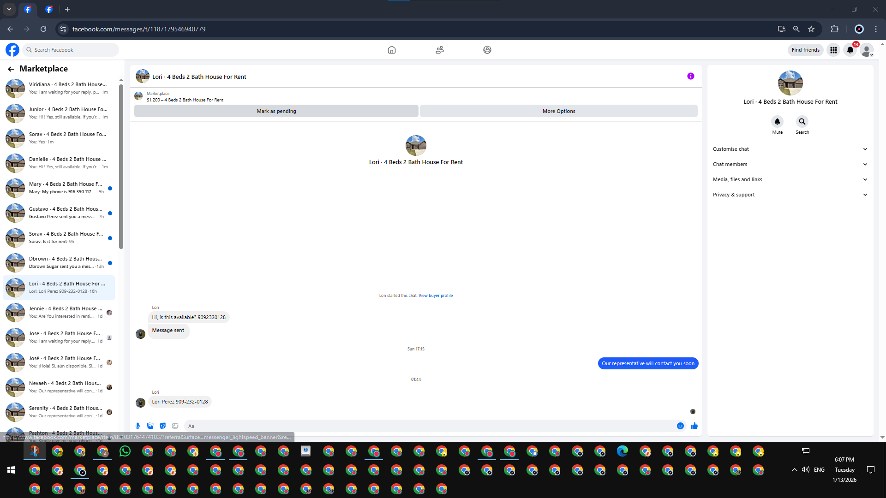Click the Aa message input field
The width and height of the screenshot is (886, 498).
coord(429,426)
